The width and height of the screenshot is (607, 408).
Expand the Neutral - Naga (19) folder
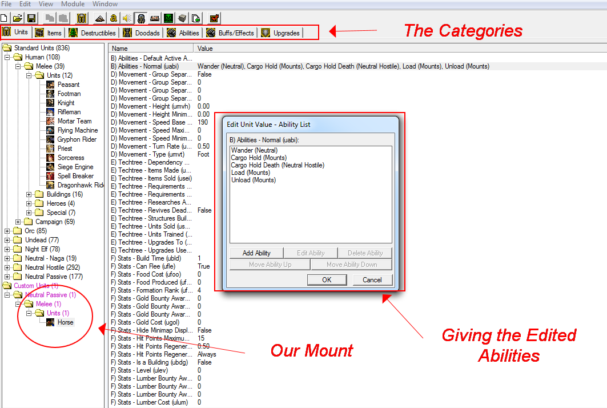coord(7,258)
